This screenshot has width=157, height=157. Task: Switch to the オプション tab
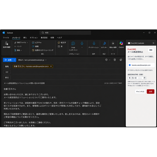(34, 38)
